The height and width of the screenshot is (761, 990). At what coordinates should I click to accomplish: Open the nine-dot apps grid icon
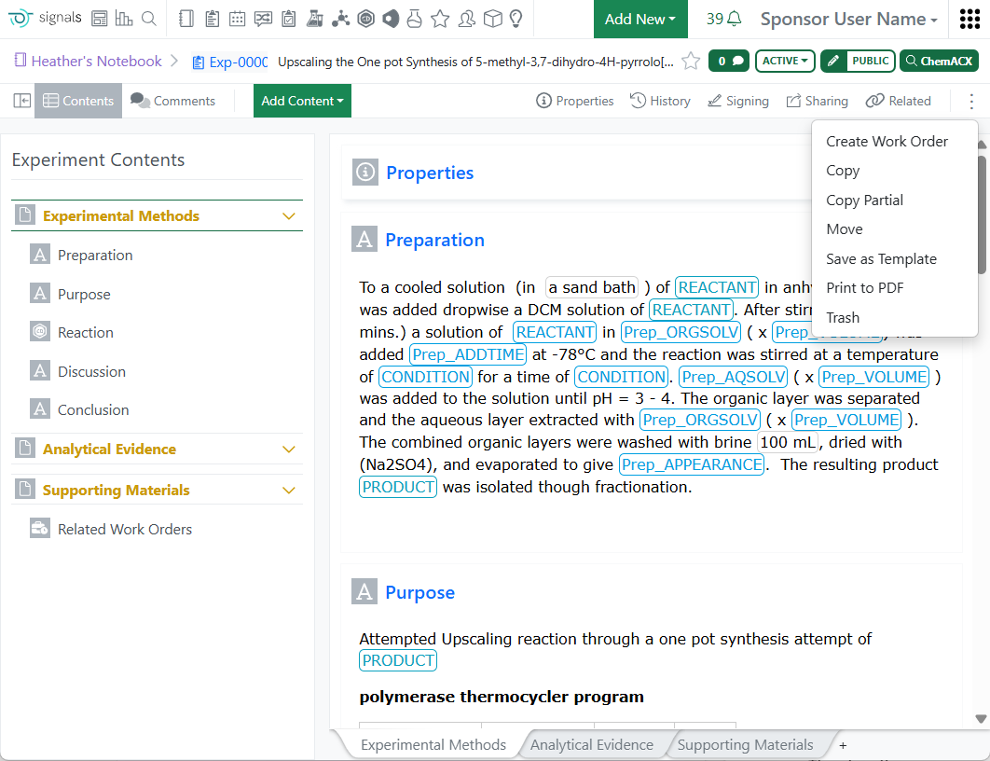(969, 20)
